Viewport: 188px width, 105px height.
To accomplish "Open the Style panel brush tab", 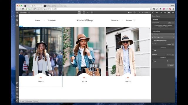I will pos(153,13).
